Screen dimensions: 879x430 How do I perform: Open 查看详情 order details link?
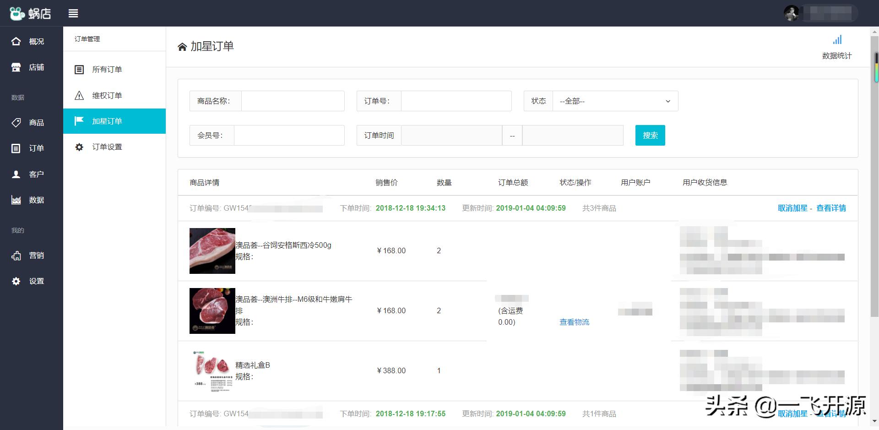click(830, 208)
